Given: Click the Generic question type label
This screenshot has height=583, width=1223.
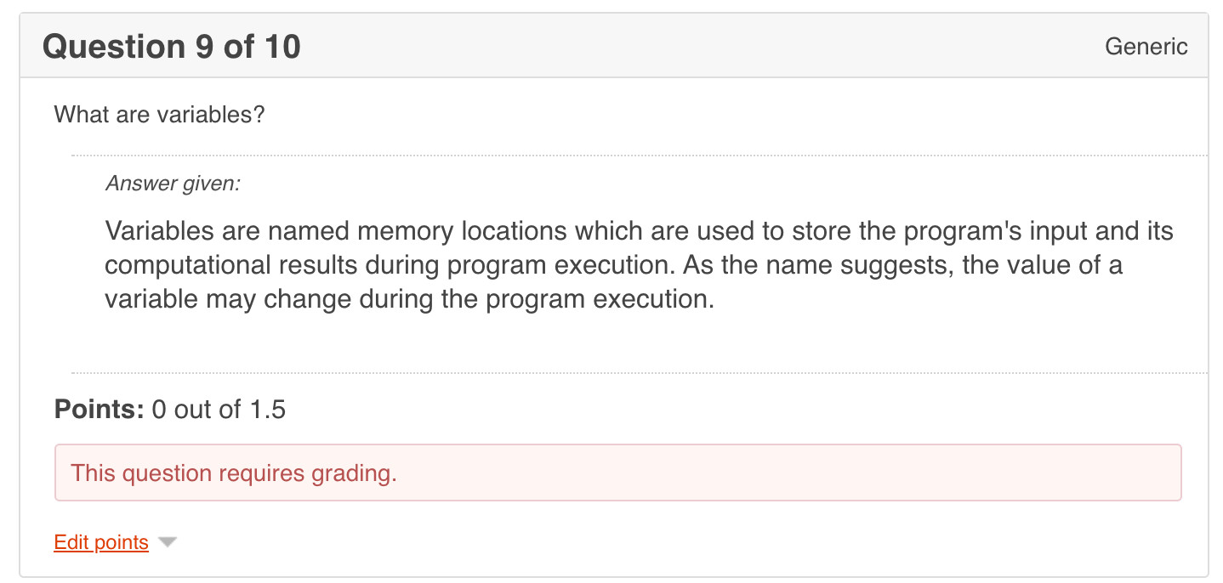Looking at the screenshot, I should [1146, 47].
